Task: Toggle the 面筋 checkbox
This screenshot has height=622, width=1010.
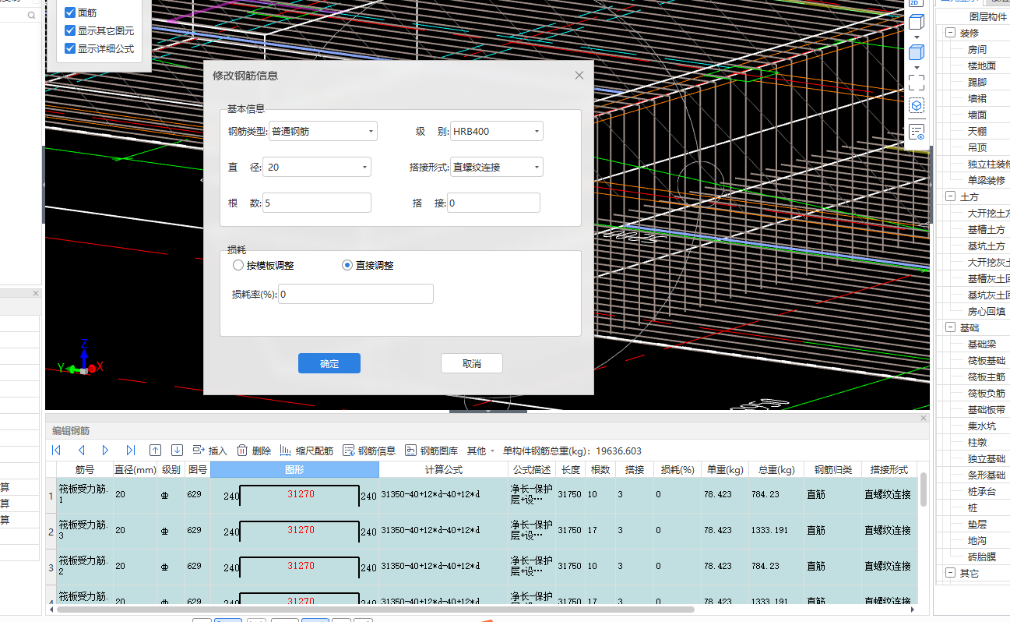Action: (x=70, y=12)
